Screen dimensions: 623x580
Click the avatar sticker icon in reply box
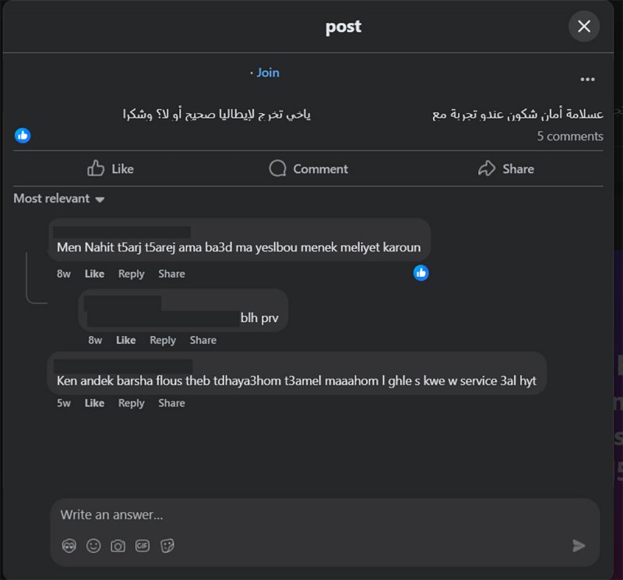pyautogui.click(x=69, y=546)
